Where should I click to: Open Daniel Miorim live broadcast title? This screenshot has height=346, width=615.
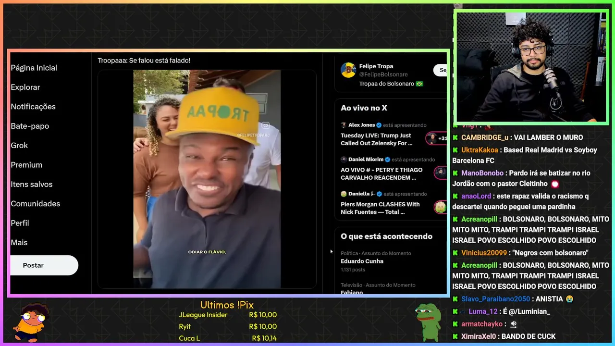click(x=381, y=174)
